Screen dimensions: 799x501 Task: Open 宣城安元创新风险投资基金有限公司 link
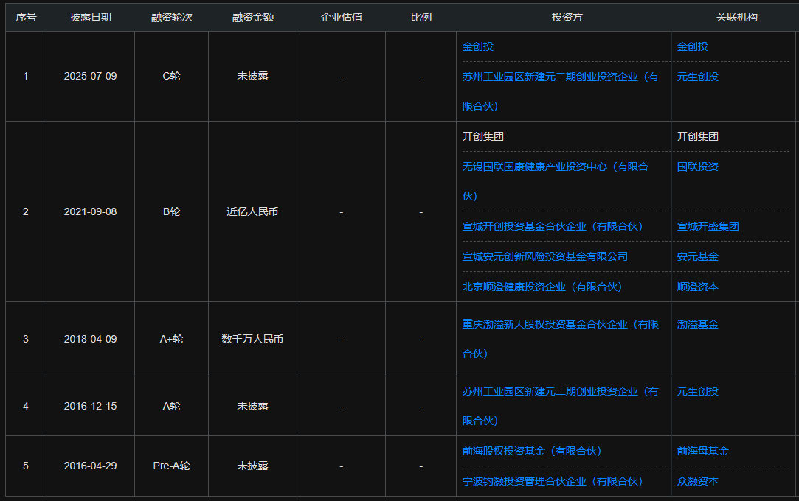[x=544, y=257]
